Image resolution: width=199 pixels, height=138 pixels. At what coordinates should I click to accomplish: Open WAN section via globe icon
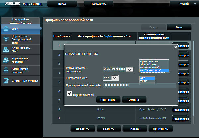coord(6,29)
